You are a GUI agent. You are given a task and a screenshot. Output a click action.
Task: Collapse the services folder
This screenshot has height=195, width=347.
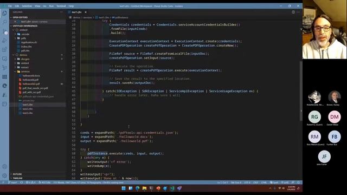[x=25, y=71]
